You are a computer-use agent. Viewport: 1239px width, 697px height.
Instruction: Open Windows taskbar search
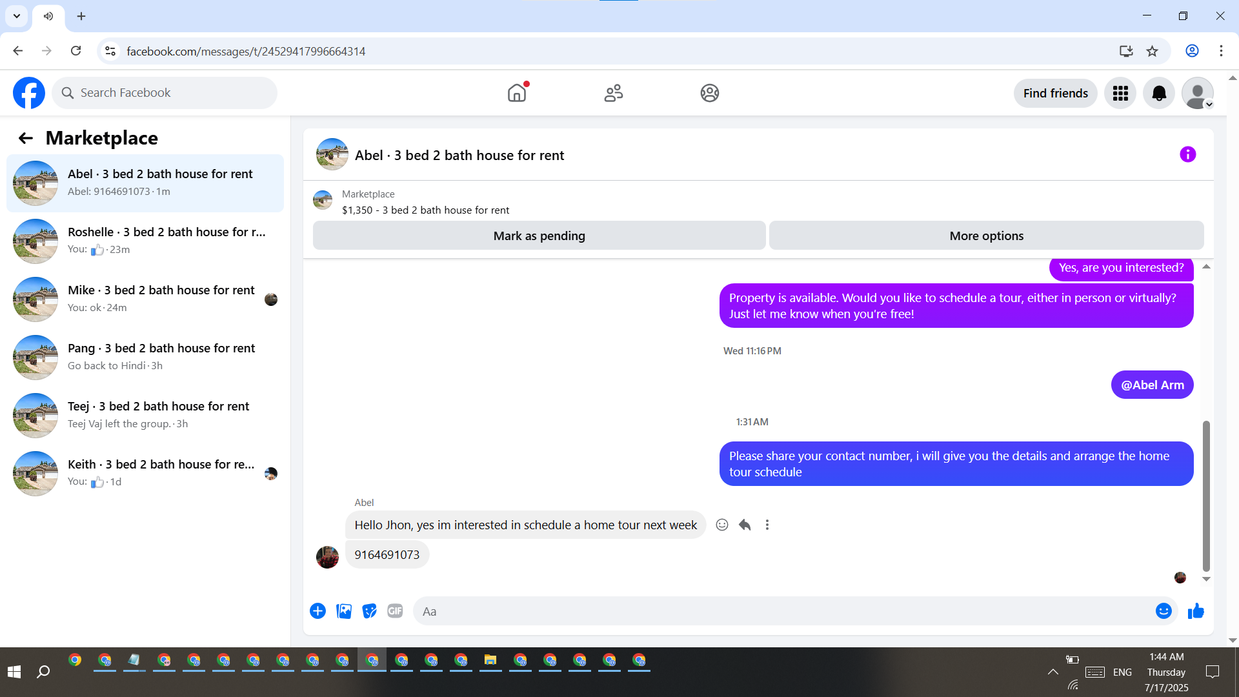(x=43, y=672)
